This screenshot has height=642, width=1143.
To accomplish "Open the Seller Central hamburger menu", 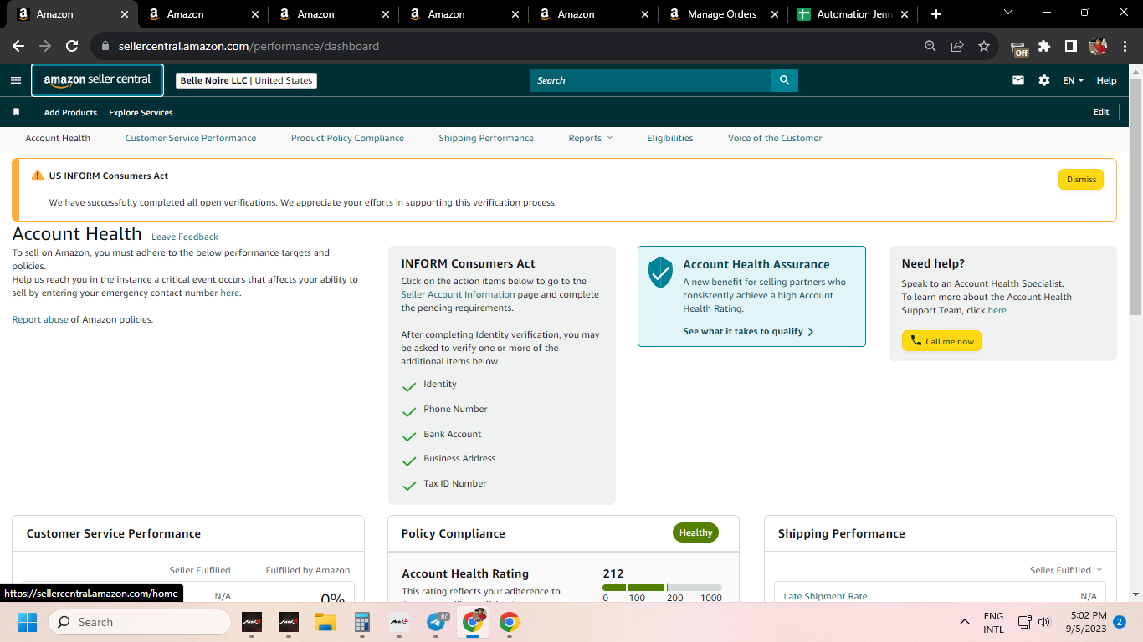I will pos(16,80).
